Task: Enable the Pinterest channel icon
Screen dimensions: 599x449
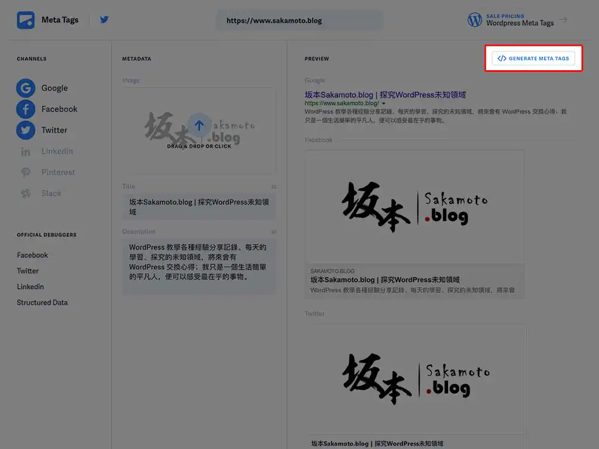Action: [25, 172]
